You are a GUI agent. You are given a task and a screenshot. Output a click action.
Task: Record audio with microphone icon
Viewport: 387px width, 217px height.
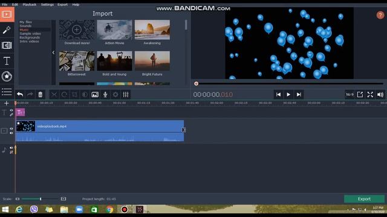[105, 95]
